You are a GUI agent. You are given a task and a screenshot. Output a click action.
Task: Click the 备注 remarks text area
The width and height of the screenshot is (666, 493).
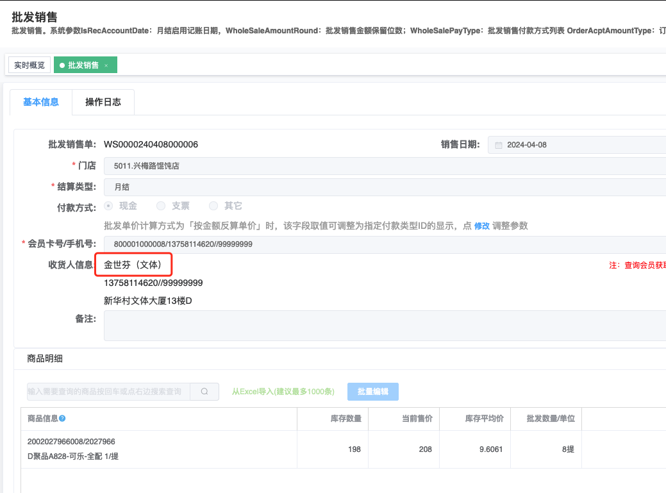point(385,326)
